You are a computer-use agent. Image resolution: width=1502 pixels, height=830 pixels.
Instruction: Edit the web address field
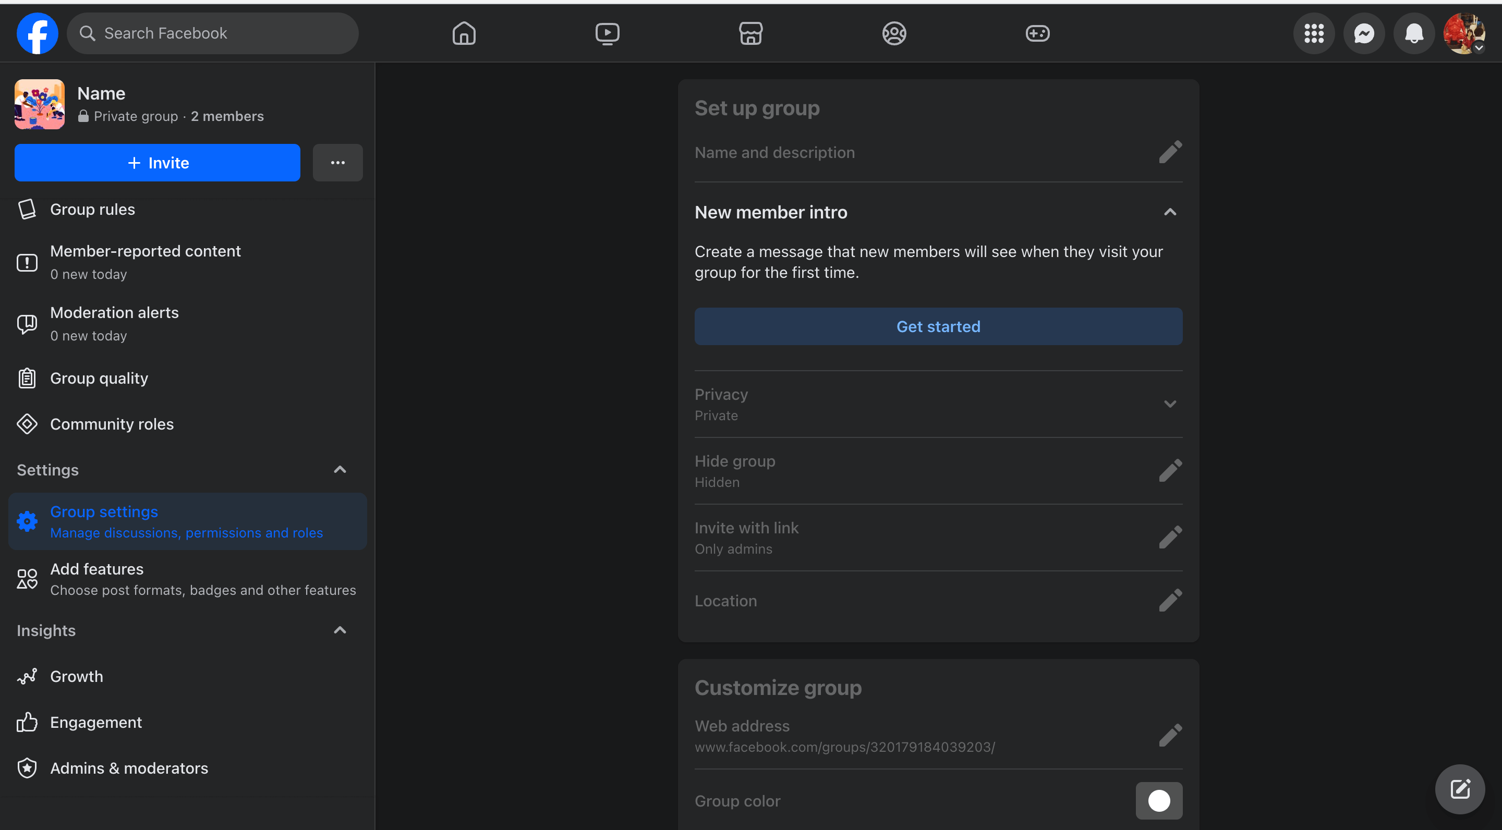coord(1170,735)
